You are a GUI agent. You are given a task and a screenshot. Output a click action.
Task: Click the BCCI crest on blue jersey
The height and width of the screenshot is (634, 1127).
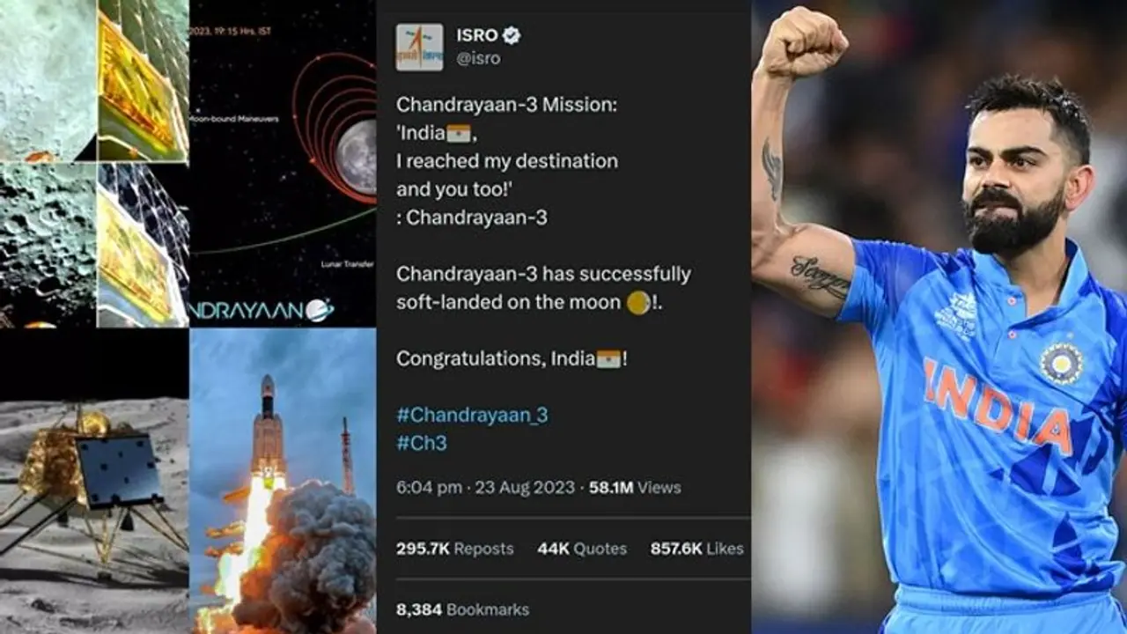[1061, 362]
